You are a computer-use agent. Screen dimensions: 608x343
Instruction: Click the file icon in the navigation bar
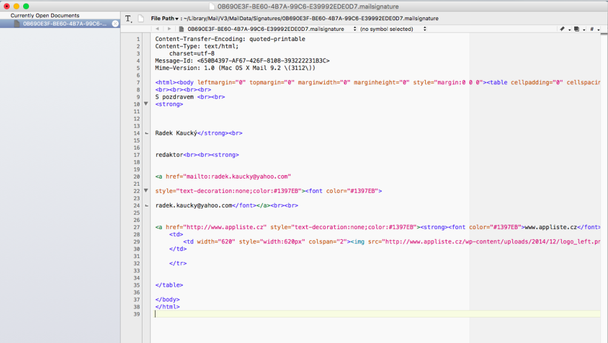click(x=181, y=29)
